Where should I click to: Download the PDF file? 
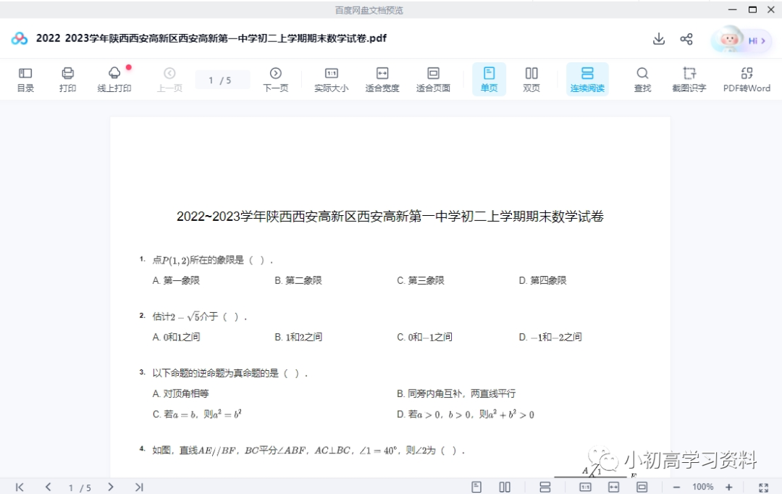(x=659, y=39)
